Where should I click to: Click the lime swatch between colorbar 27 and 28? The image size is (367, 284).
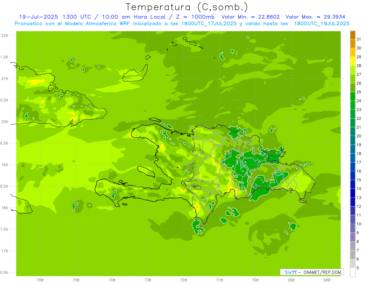(353, 70)
